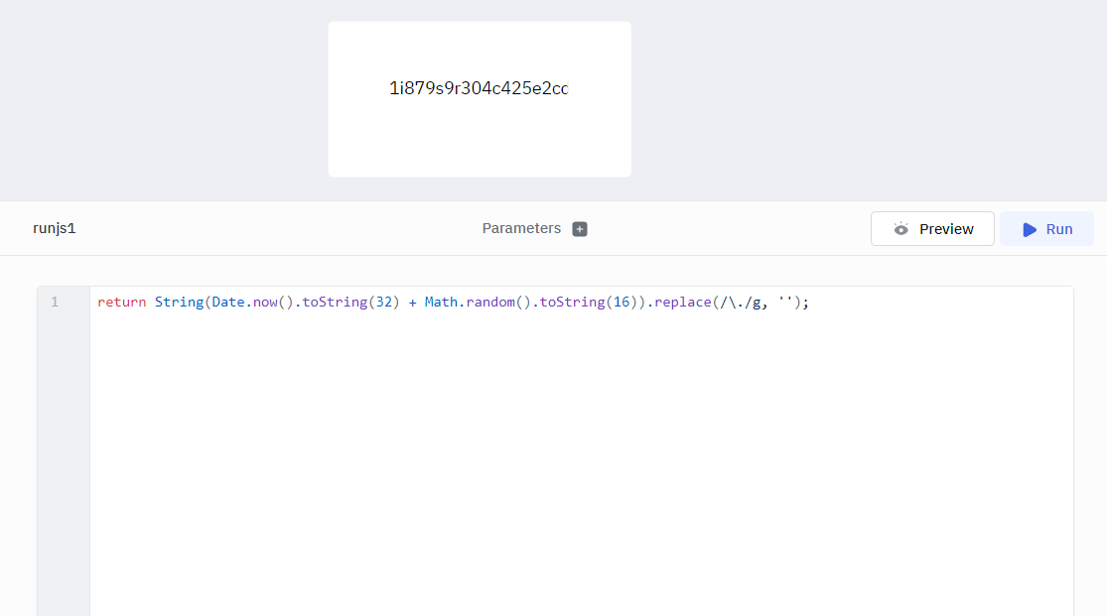
Task: Click the eye icon in Preview button
Action: (901, 229)
